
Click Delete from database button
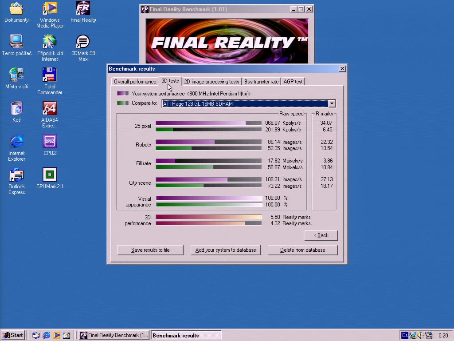point(302,250)
